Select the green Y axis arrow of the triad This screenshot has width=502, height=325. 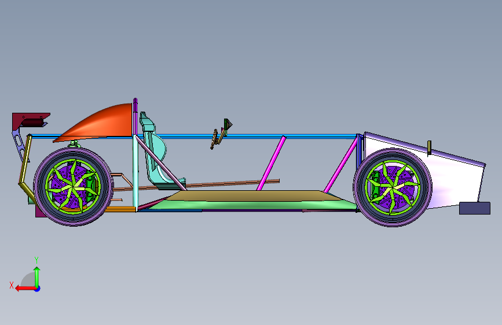click(x=37, y=276)
